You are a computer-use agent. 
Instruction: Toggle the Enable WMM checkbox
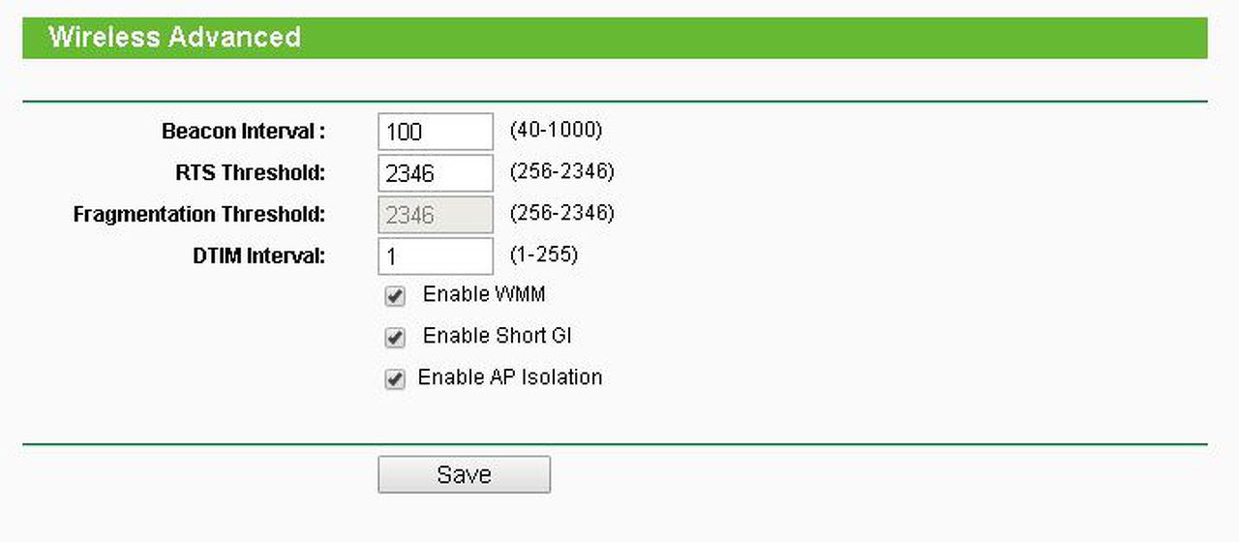[395, 296]
